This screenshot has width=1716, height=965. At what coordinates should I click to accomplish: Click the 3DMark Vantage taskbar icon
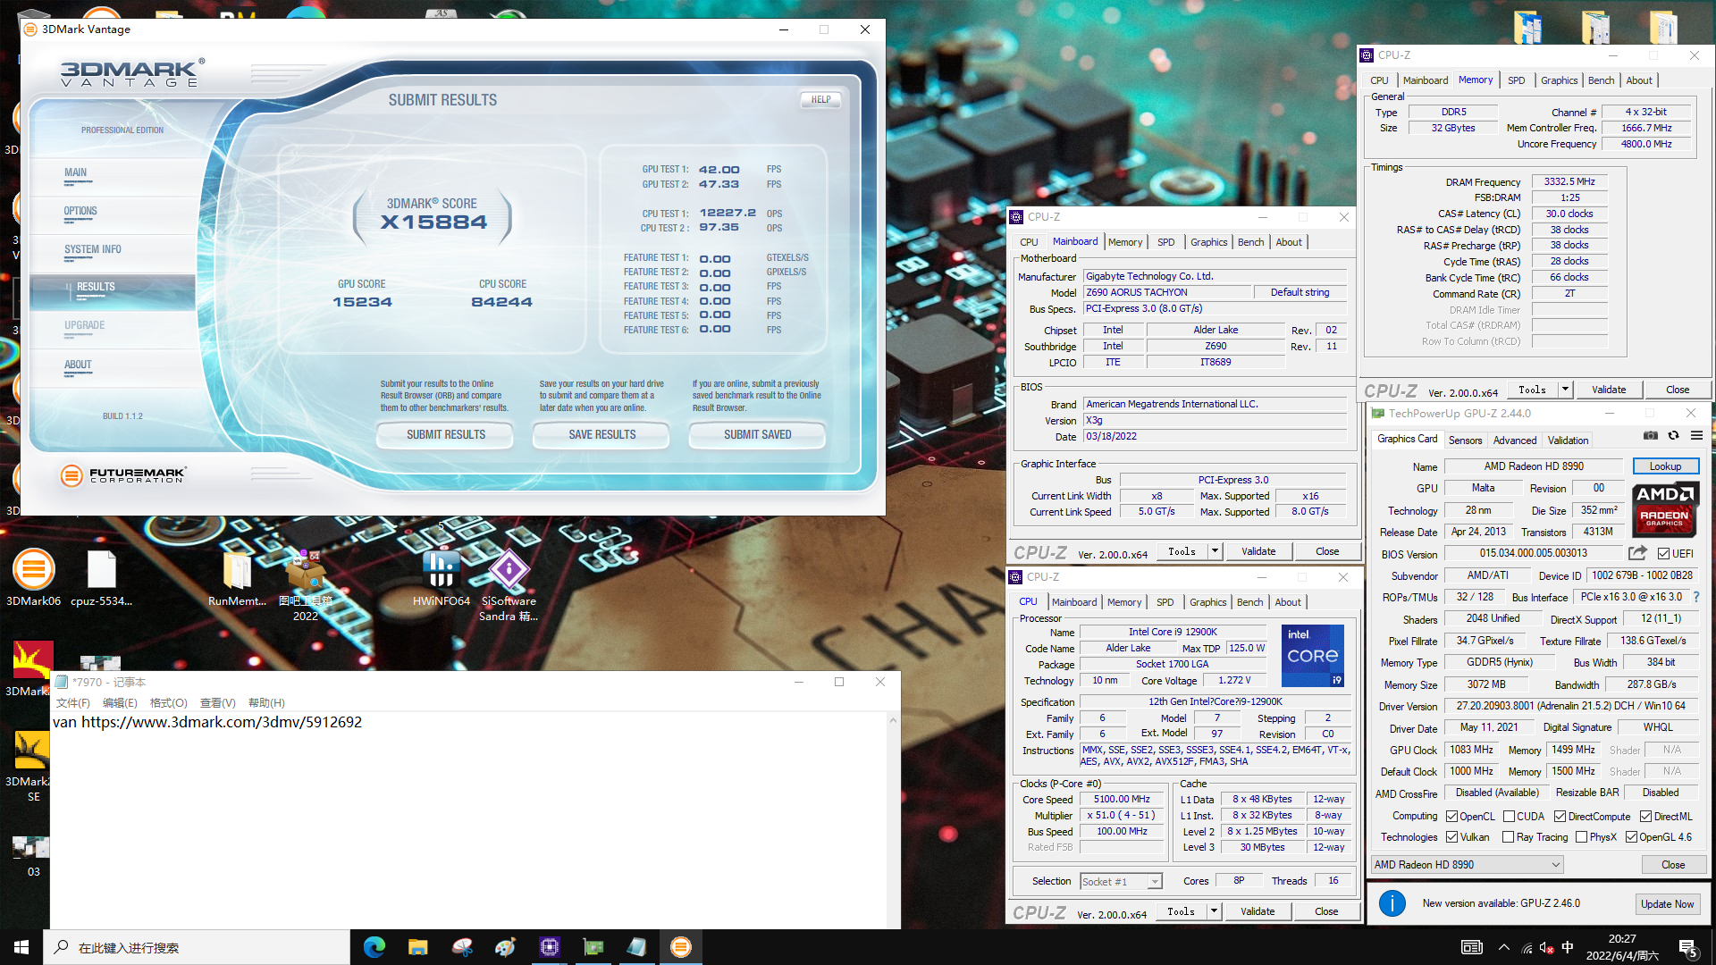(x=681, y=947)
